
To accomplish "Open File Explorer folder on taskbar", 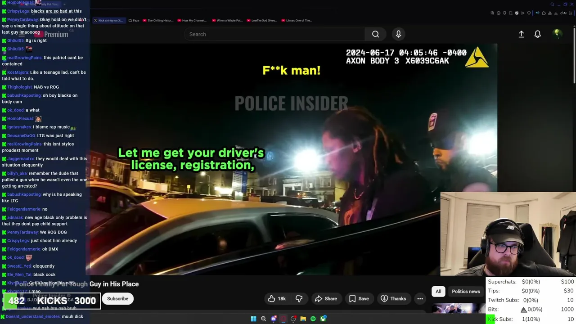I will 303,319.
